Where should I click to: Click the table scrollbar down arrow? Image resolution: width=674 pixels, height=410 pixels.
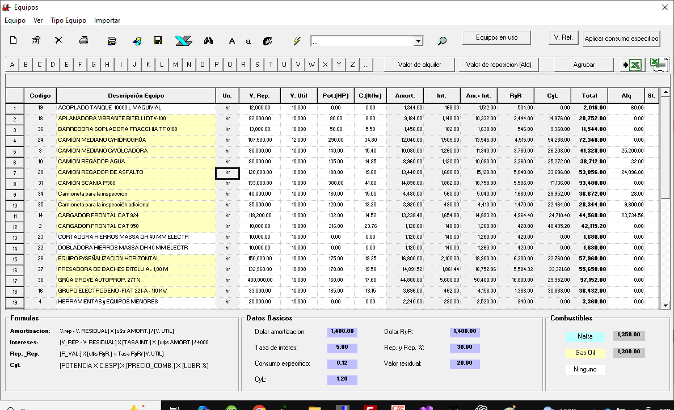665,305
